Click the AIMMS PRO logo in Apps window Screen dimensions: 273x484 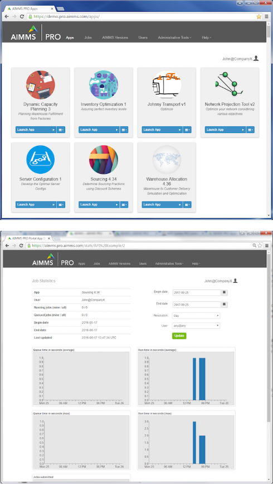[36, 33]
